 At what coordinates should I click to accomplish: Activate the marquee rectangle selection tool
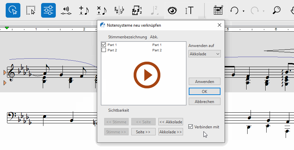[31, 10]
